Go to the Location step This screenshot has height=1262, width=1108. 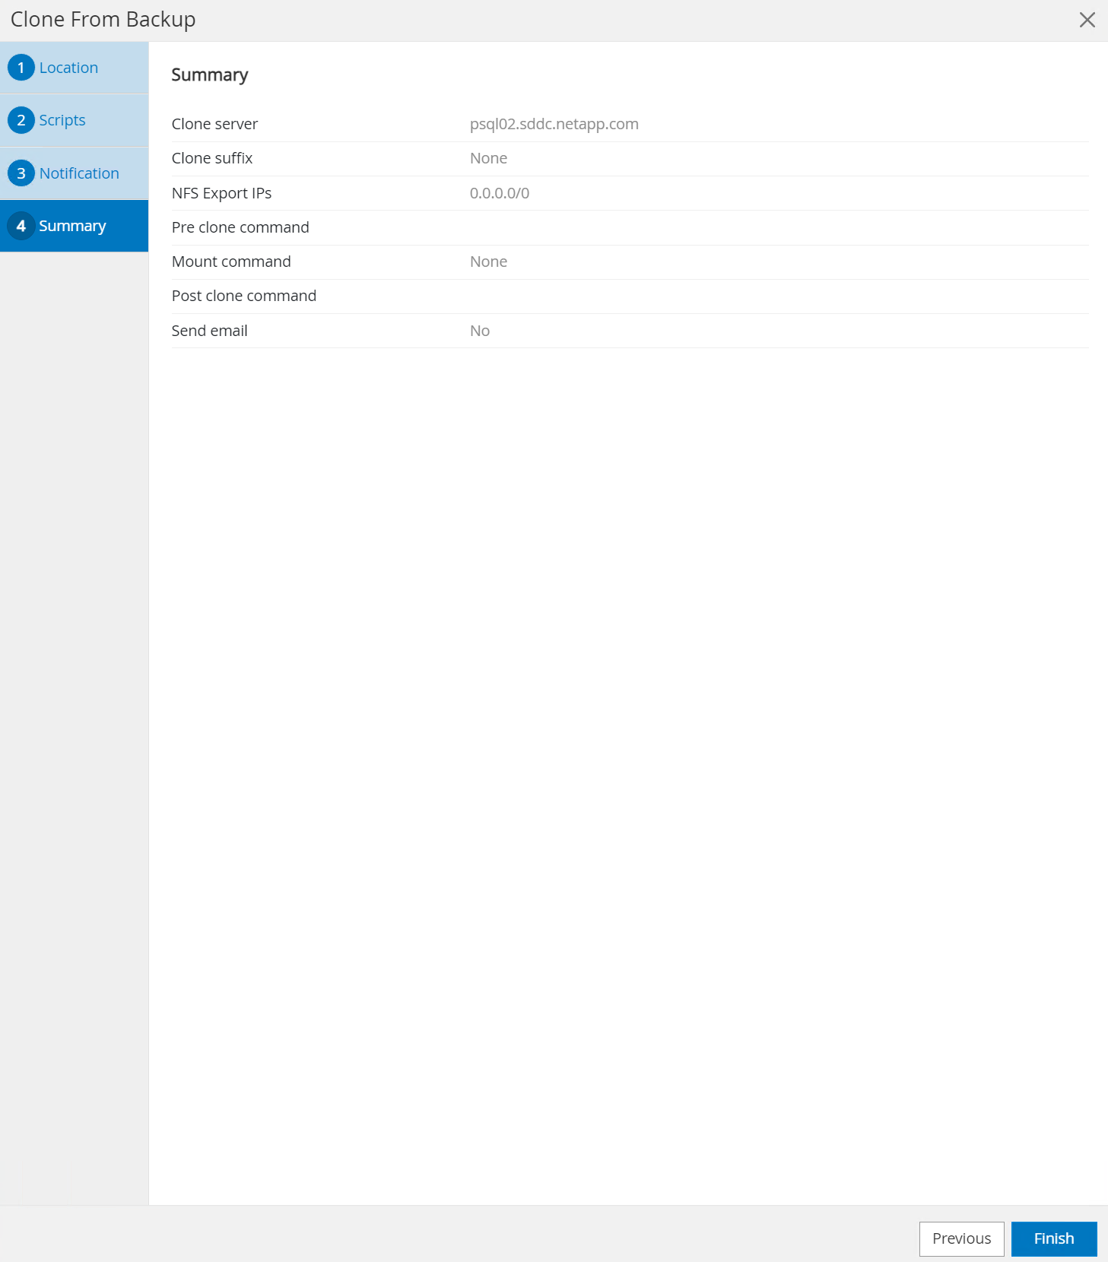click(74, 68)
